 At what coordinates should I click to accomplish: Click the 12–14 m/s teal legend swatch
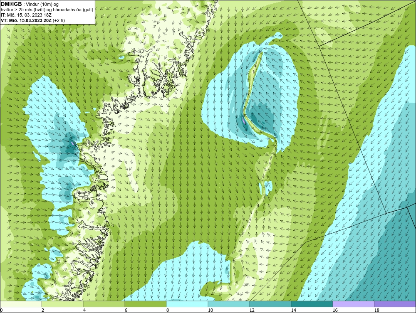(x=270, y=304)
